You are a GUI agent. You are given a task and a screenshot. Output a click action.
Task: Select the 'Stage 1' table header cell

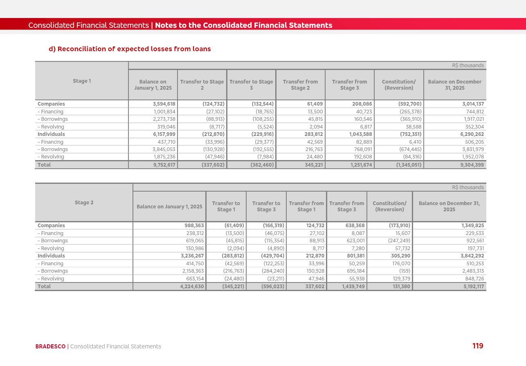pos(82,81)
